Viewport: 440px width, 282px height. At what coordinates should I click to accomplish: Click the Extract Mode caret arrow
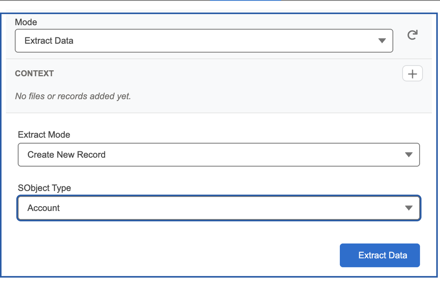(x=409, y=155)
